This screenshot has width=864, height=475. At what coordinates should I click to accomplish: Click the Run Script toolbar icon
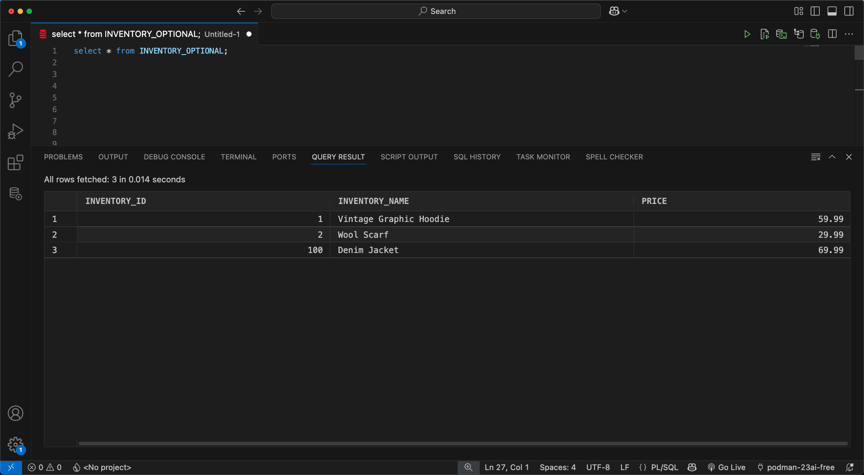(764, 34)
